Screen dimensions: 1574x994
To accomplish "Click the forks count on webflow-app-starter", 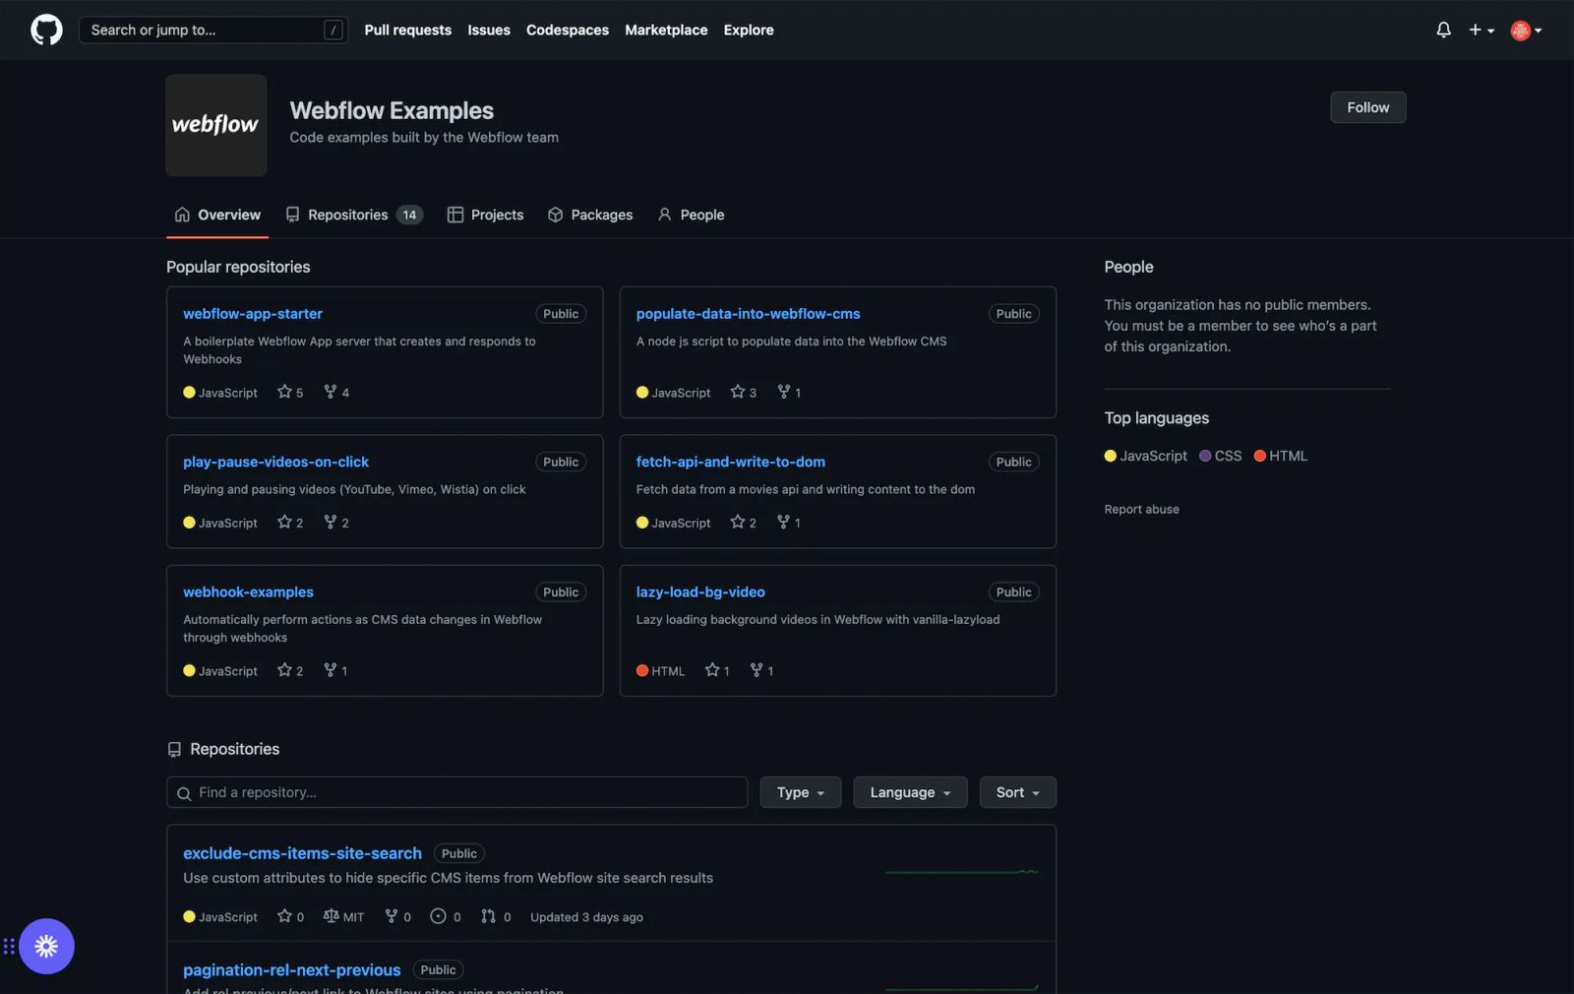I will click(x=336, y=392).
